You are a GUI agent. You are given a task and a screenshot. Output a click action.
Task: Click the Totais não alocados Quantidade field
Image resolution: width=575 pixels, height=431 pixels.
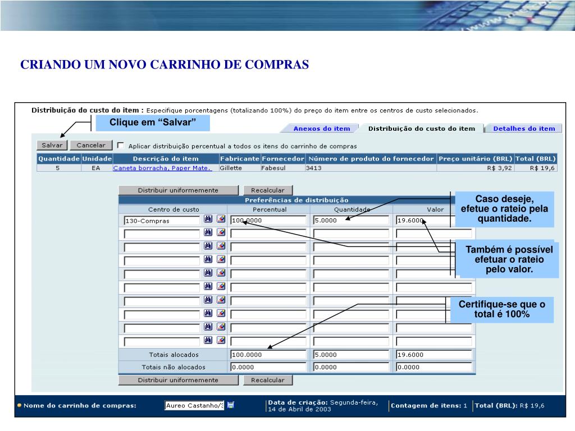coord(351,367)
